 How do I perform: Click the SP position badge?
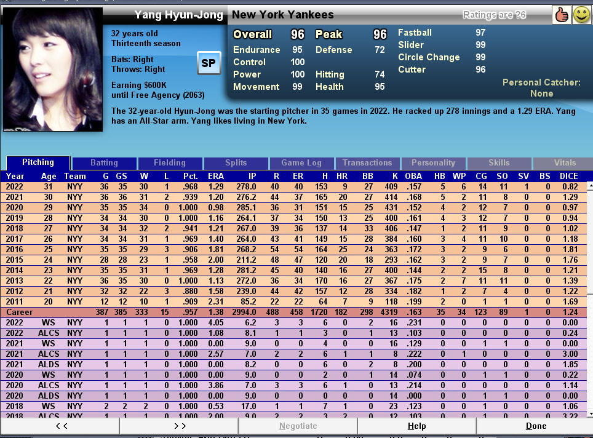point(209,63)
